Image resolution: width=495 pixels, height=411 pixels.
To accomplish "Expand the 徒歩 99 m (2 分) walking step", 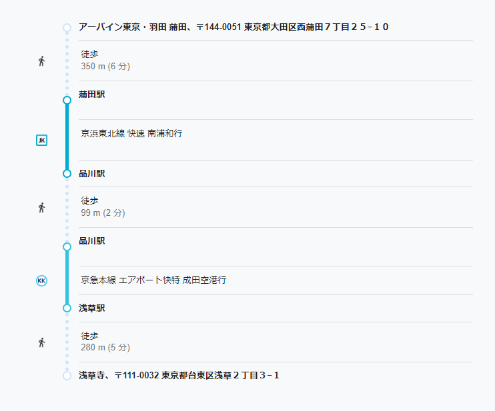I will pyautogui.click(x=276, y=207).
